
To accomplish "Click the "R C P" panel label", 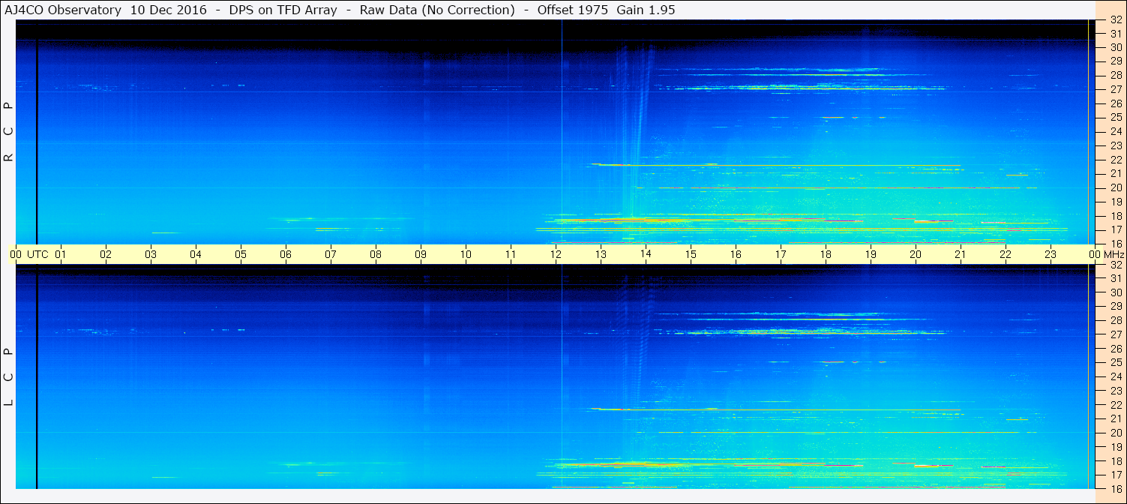I will (x=9, y=132).
